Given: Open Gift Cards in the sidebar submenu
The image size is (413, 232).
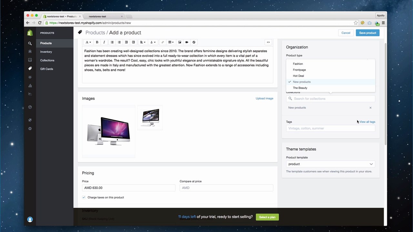Looking at the screenshot, I should [x=46, y=69].
